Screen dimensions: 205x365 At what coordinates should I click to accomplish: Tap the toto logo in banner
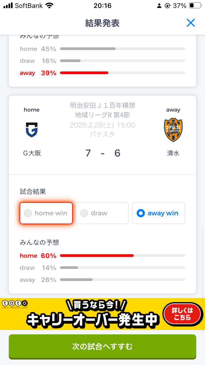pyautogui.click(x=15, y=303)
